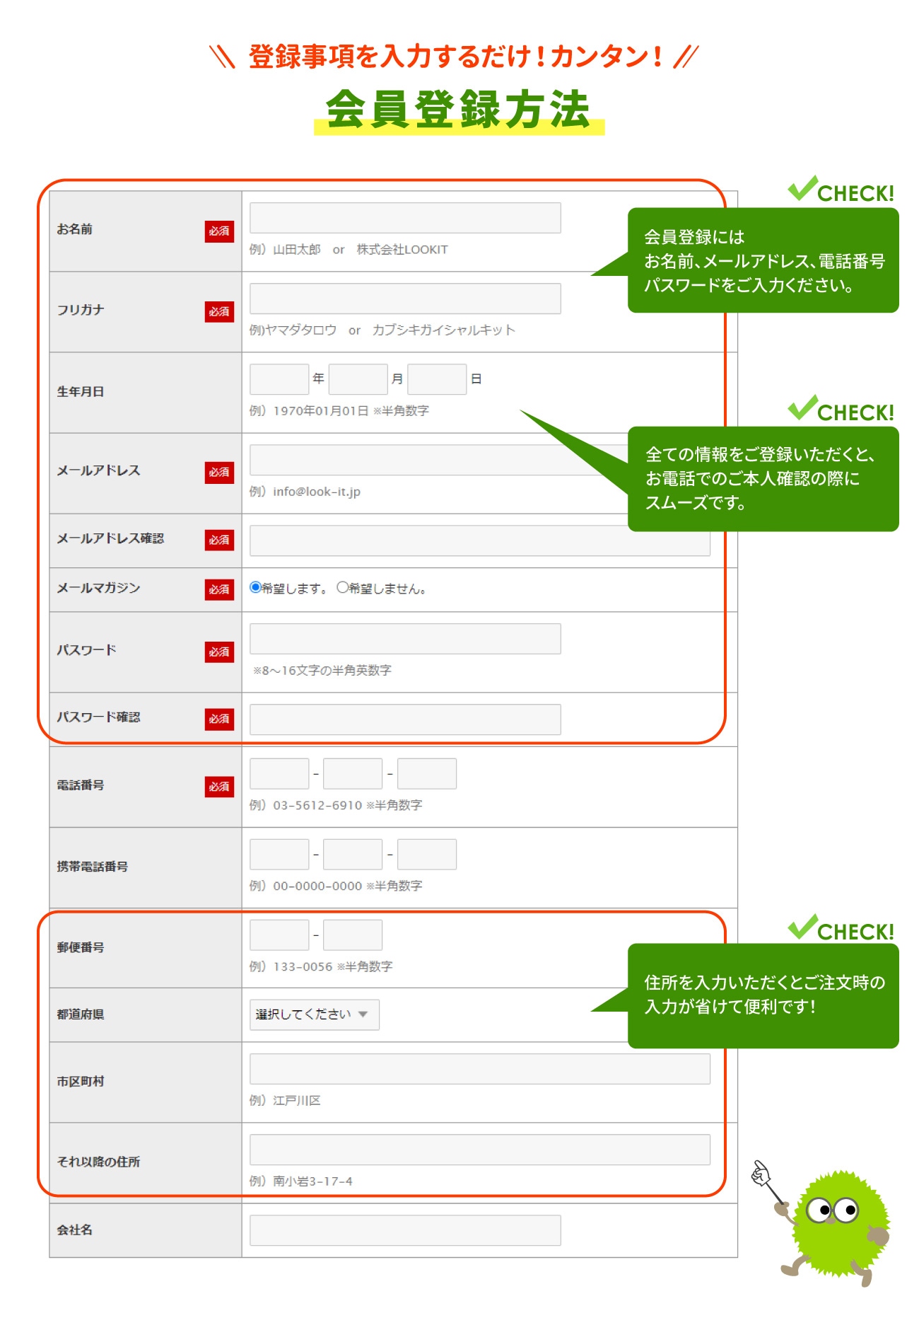The image size is (919, 1330).
Task: Click 必須 badge beside メールマガジン
Action: 219,590
